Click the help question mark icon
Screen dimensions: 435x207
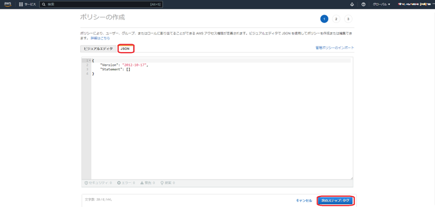[x=363, y=4]
